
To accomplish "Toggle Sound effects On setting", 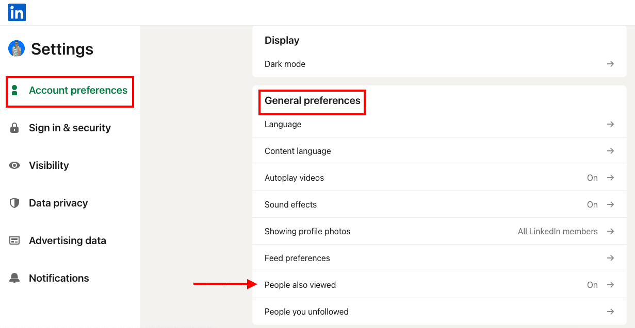I will (592, 204).
